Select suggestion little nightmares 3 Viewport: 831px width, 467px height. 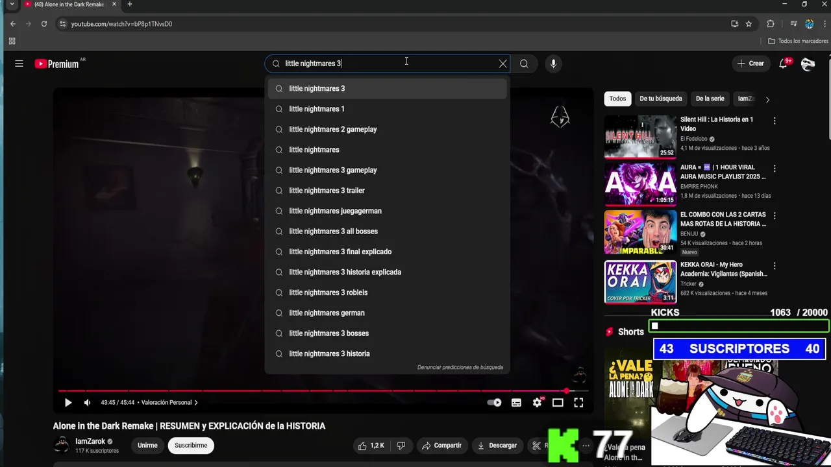[387, 88]
